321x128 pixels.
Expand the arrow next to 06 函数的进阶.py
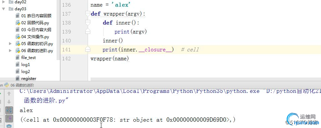pyautogui.click(x=10, y=51)
